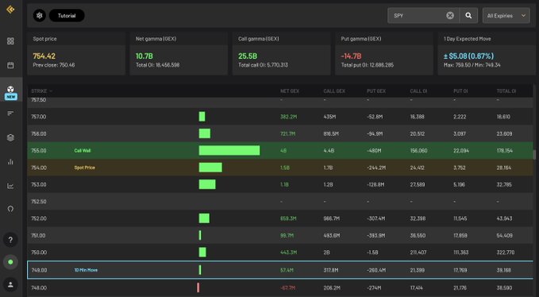
Task: Select call GEX 493.6M in 751.00 row
Action: [331, 236]
